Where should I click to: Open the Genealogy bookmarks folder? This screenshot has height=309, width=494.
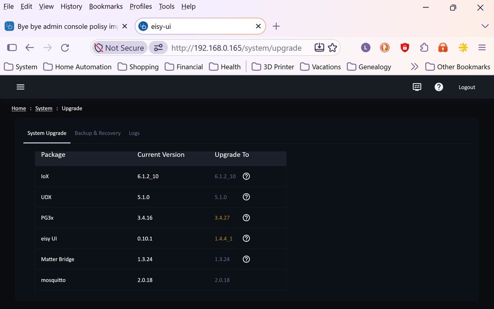tap(369, 67)
